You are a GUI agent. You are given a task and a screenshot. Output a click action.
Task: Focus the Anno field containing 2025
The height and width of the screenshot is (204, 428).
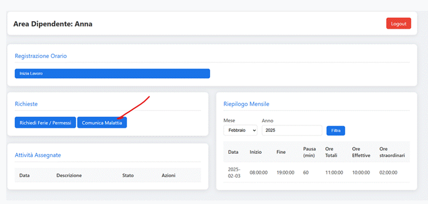(291, 130)
